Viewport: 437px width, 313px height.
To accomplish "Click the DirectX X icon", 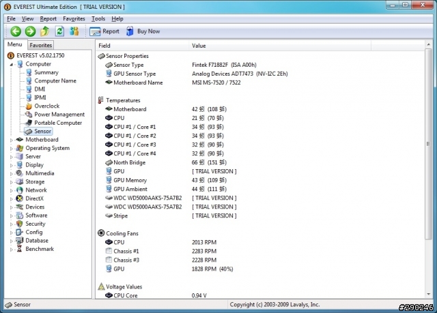I will coord(19,198).
